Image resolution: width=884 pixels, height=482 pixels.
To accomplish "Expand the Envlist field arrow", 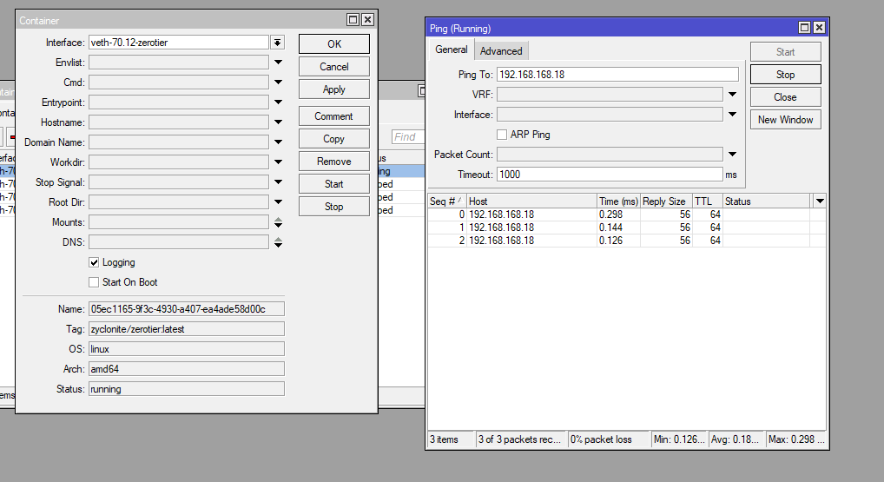I will click(x=278, y=62).
